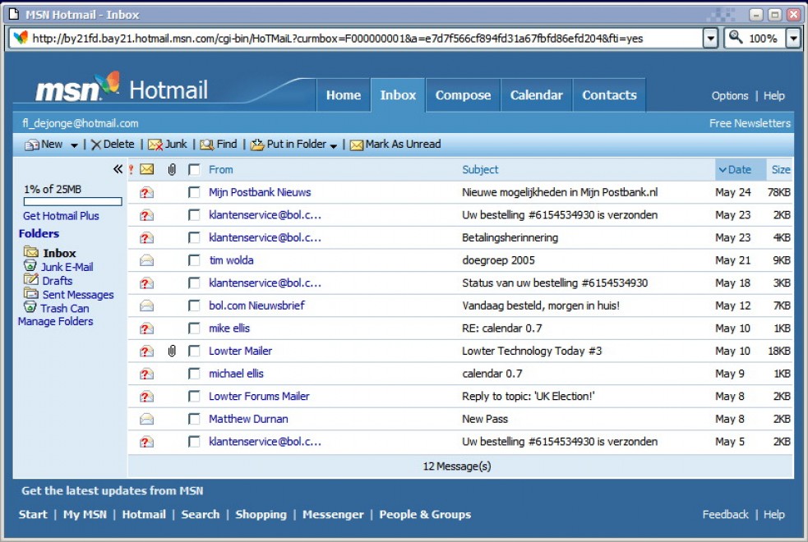Click the Delete X icon in toolbar

[96, 145]
